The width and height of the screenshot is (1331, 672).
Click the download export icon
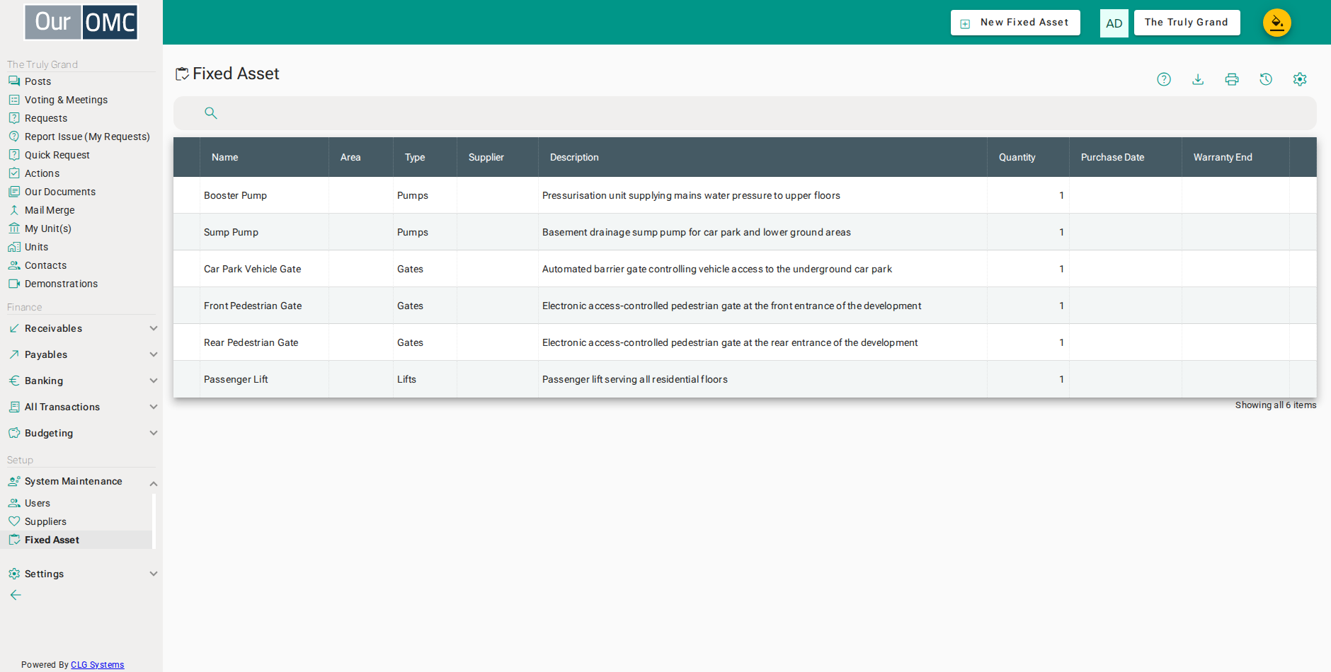pyautogui.click(x=1198, y=79)
